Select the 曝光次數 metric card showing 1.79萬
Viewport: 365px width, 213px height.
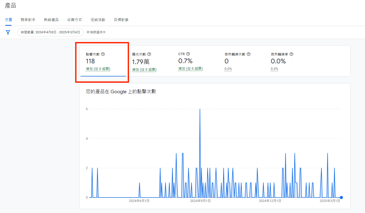[149, 61]
